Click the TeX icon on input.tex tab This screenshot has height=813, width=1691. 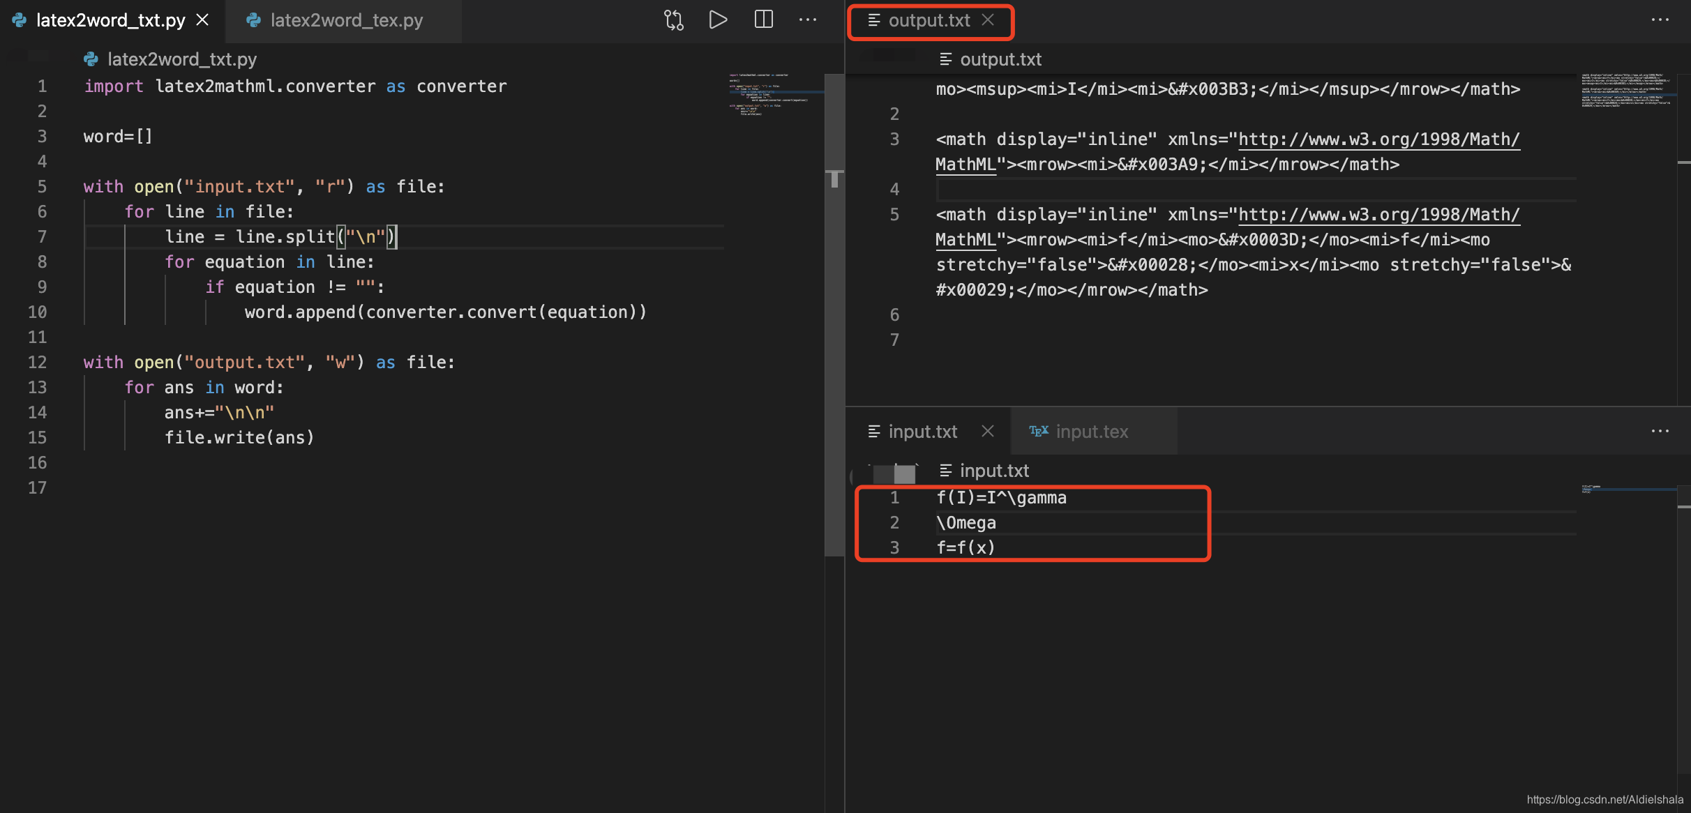[x=1039, y=431]
